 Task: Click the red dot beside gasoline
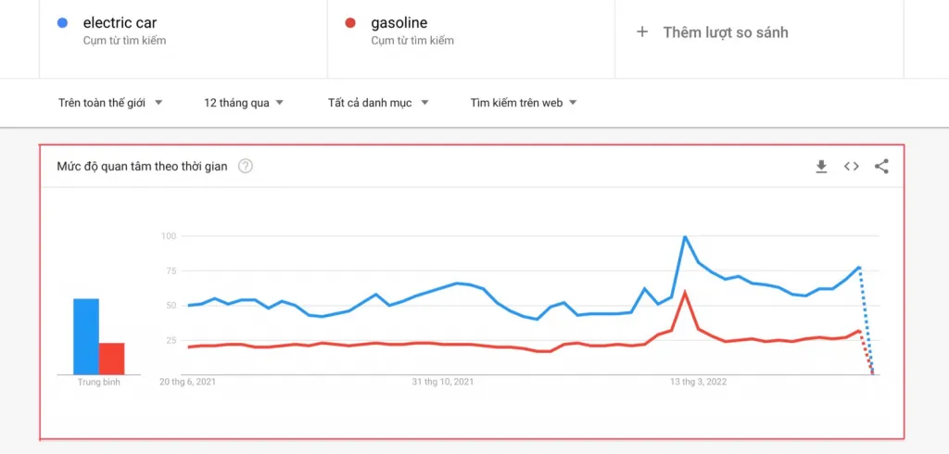(x=349, y=23)
